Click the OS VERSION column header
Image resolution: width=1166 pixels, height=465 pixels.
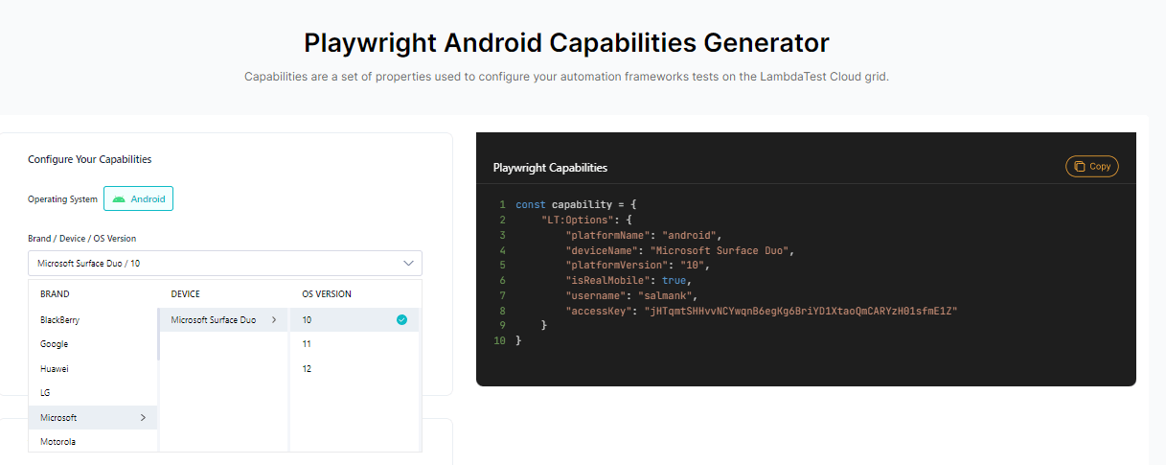326,294
